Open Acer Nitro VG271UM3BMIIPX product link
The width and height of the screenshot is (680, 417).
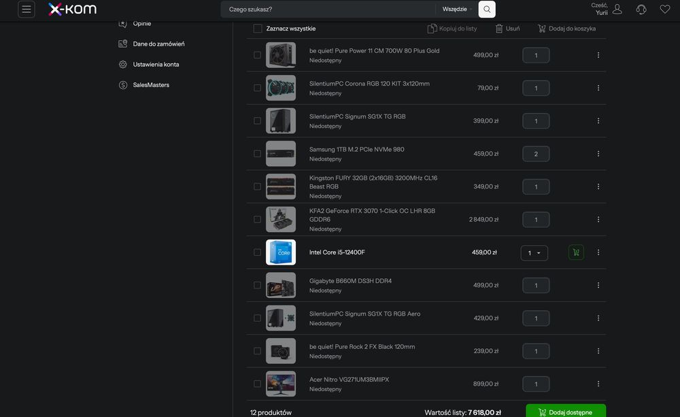(349, 380)
